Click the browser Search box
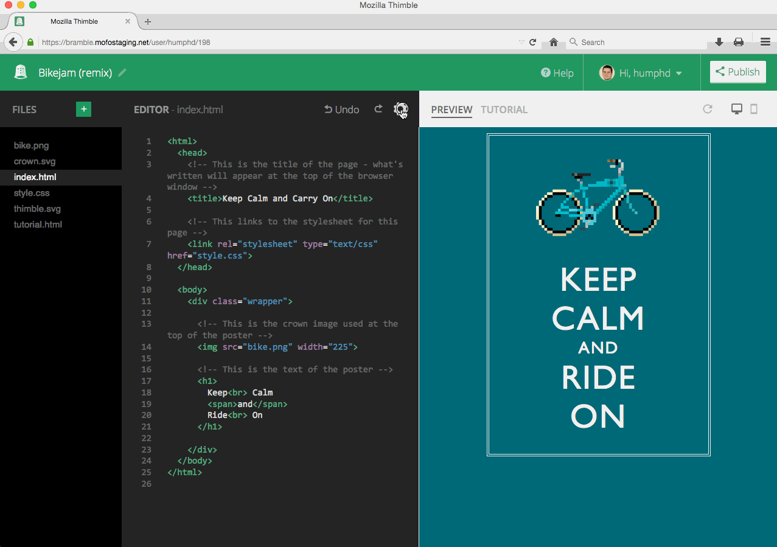The height and width of the screenshot is (547, 777). 636,43
